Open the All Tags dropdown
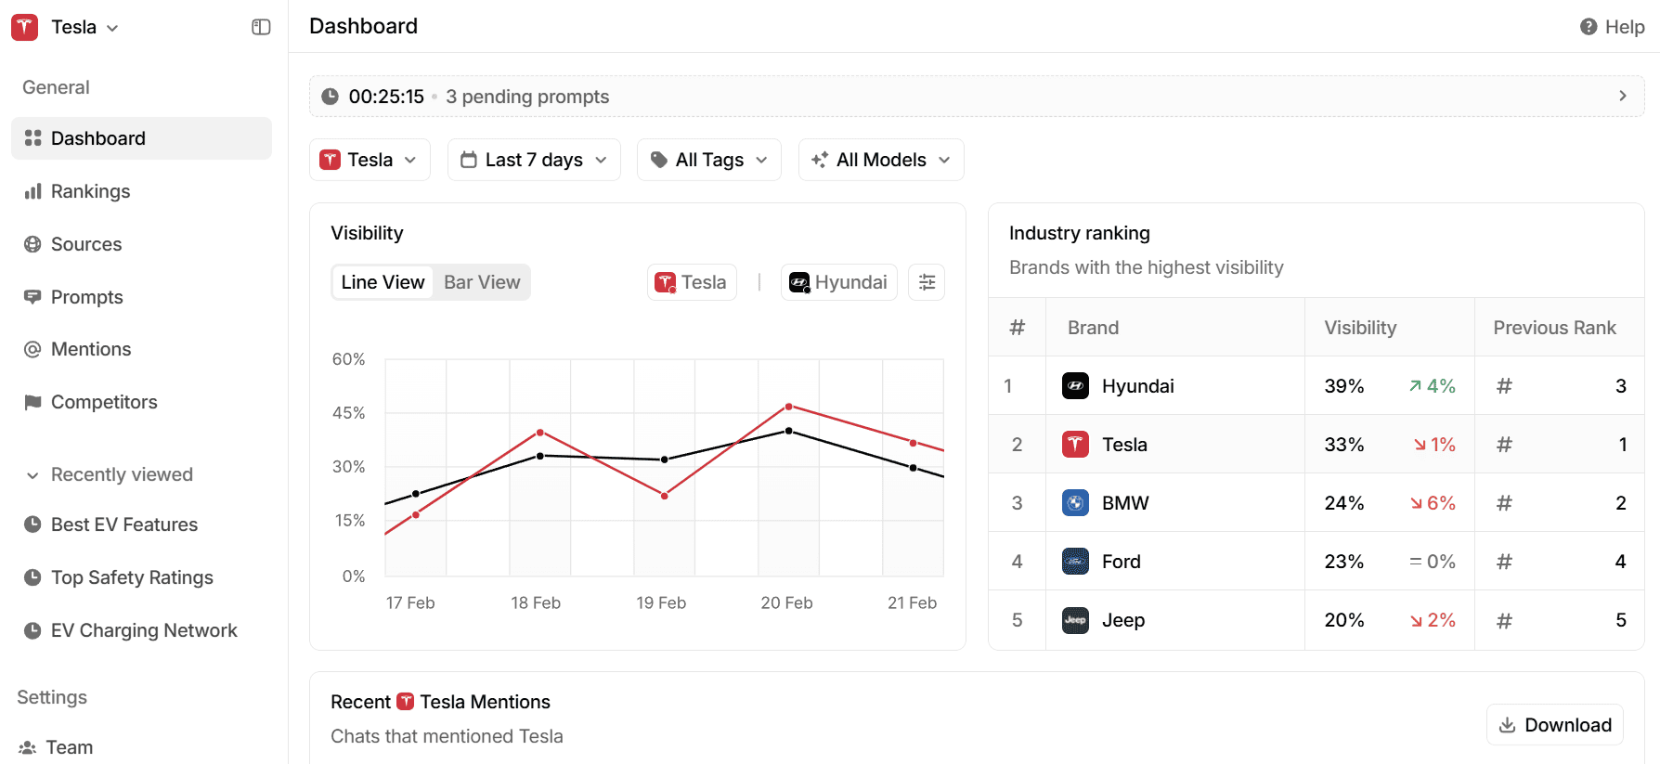1660x764 pixels. (x=709, y=160)
